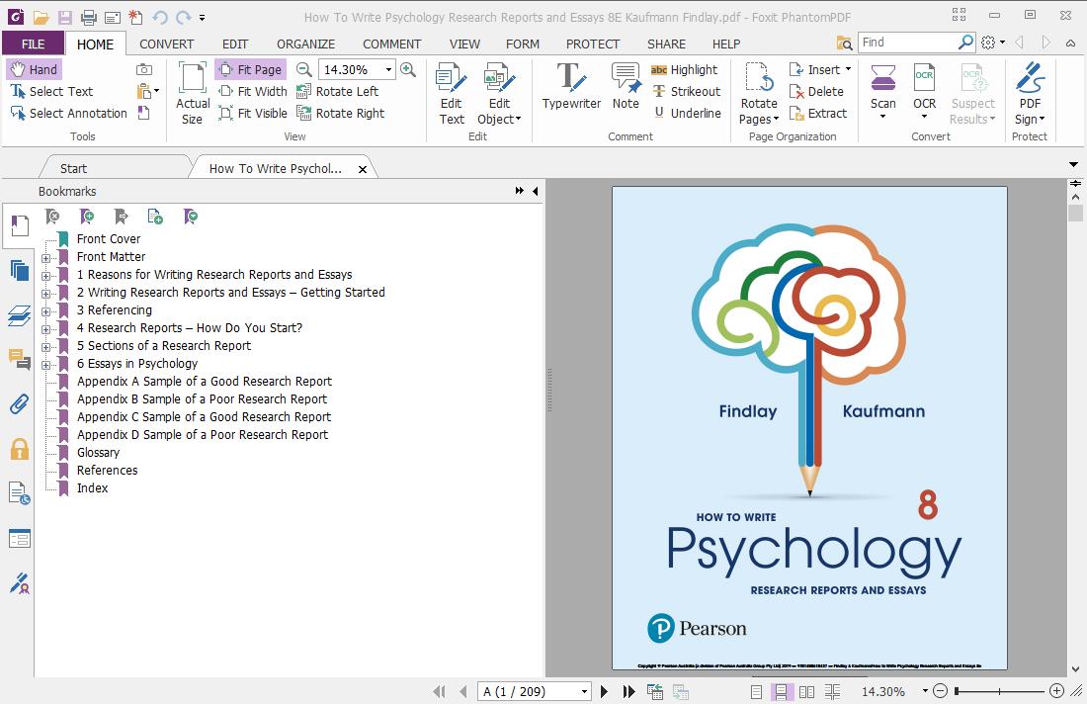Click the zoom slider in status bar
The image size is (1087, 704).
(999, 691)
